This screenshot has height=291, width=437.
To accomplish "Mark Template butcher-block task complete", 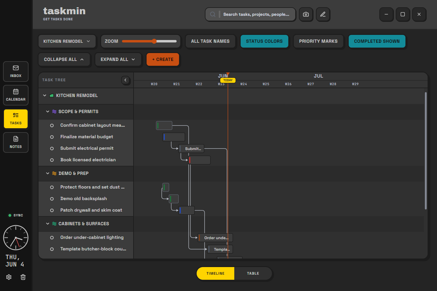I will tap(52, 249).
